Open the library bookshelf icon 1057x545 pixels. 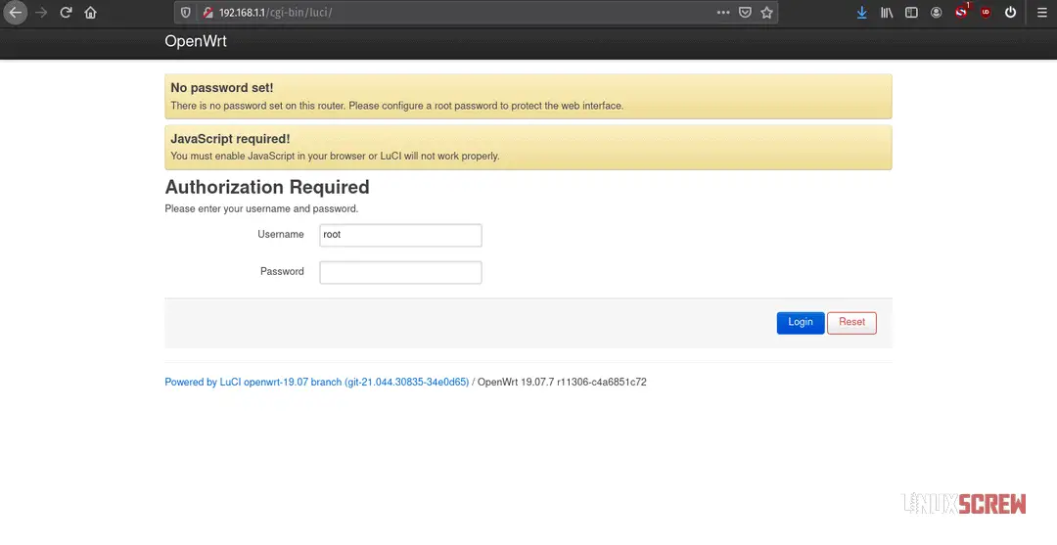pyautogui.click(x=887, y=12)
